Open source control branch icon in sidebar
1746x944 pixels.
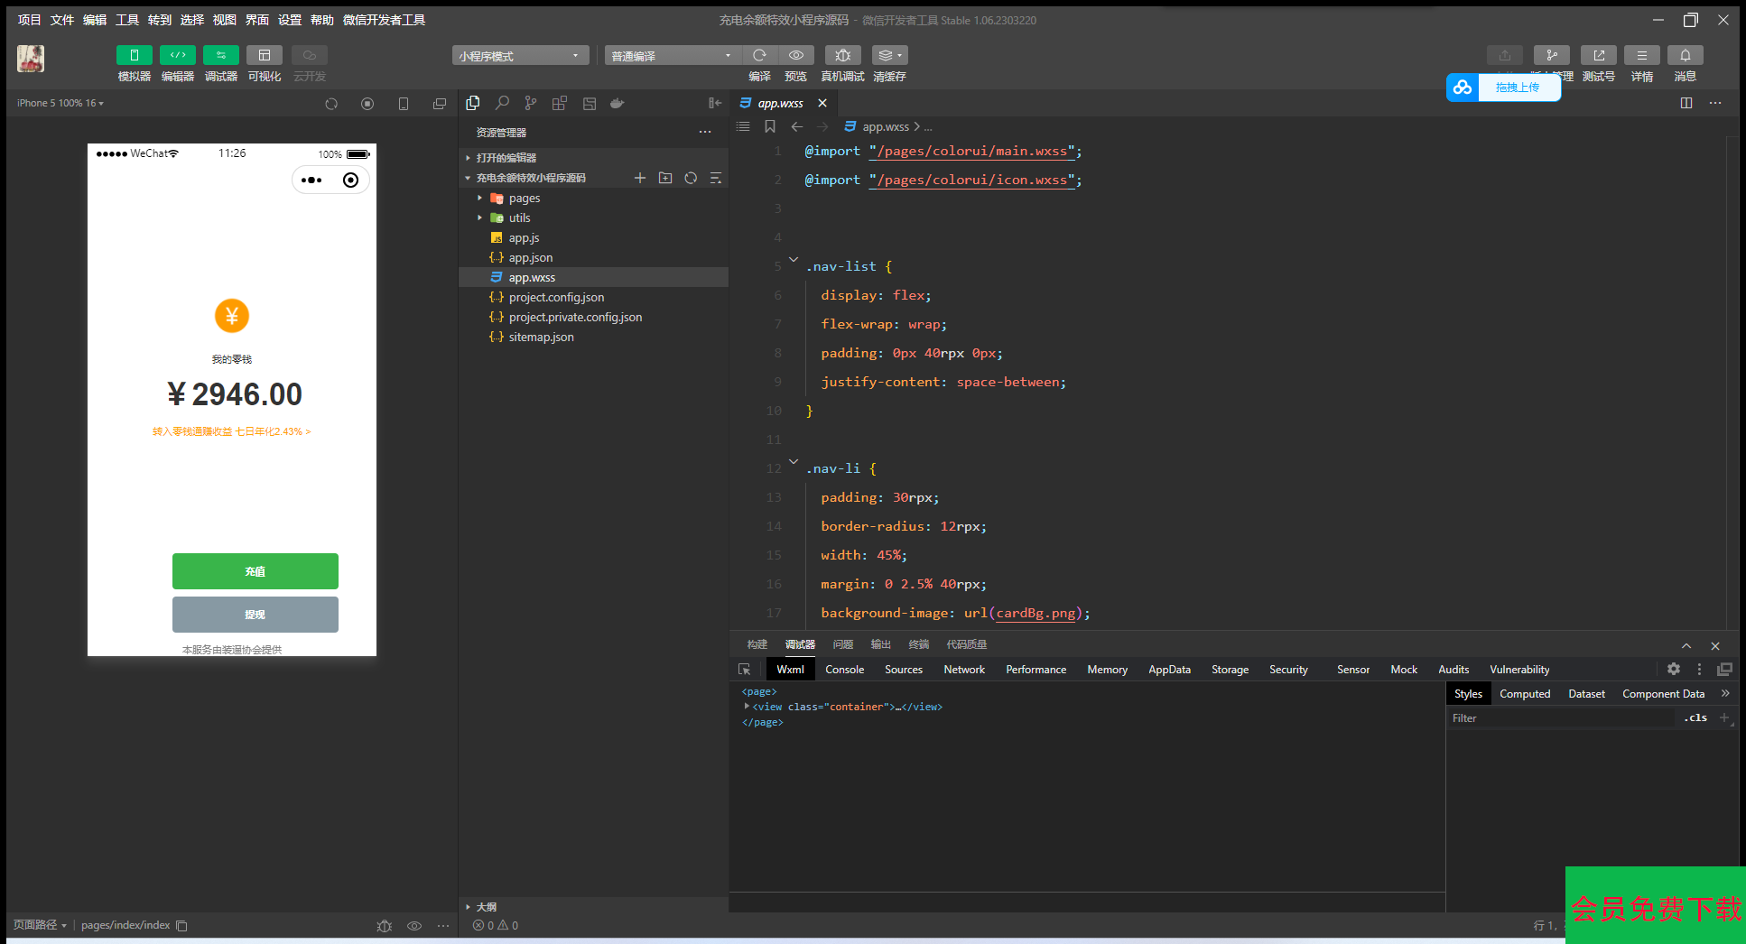(531, 103)
